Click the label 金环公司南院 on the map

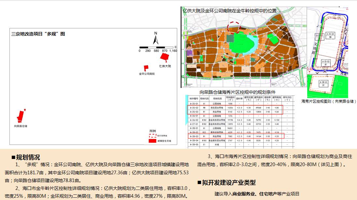147,74
